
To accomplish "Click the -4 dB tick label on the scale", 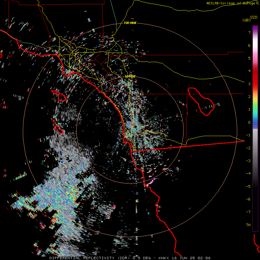I will pyautogui.click(x=248, y=174).
